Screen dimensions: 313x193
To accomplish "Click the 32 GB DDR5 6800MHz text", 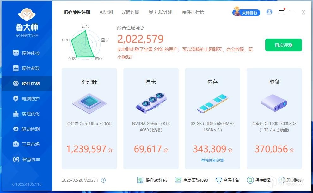I will 212,127.
